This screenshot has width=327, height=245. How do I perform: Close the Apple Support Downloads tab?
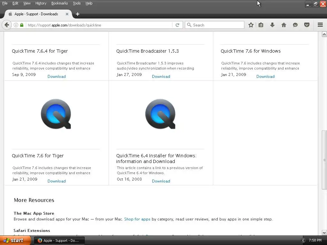(67, 14)
